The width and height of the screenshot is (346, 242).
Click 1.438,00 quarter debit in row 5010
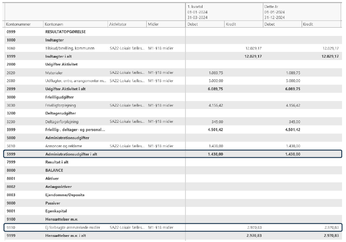coord(216,146)
